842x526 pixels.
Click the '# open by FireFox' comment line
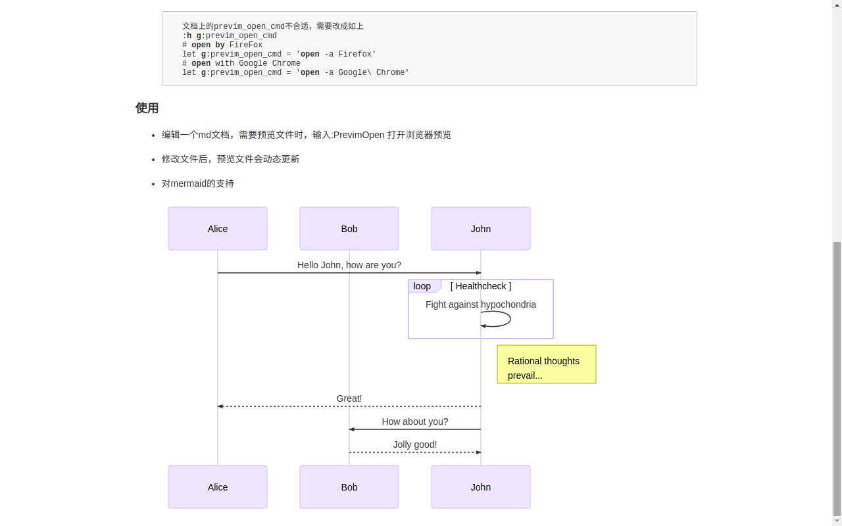click(x=222, y=45)
